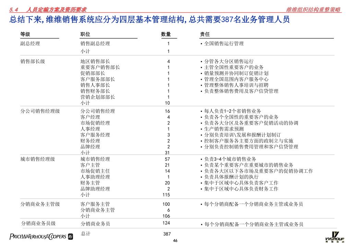Click the subtotal value 10
This screenshot has width=351, height=243.
(167, 103)
